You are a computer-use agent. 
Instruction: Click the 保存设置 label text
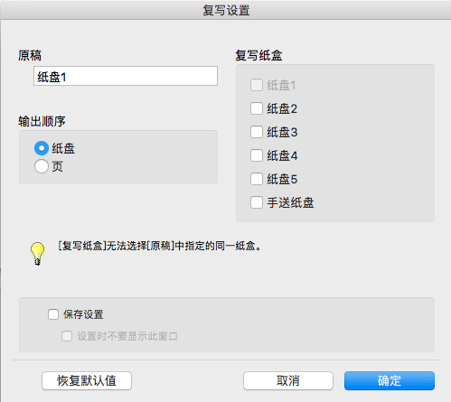click(83, 314)
